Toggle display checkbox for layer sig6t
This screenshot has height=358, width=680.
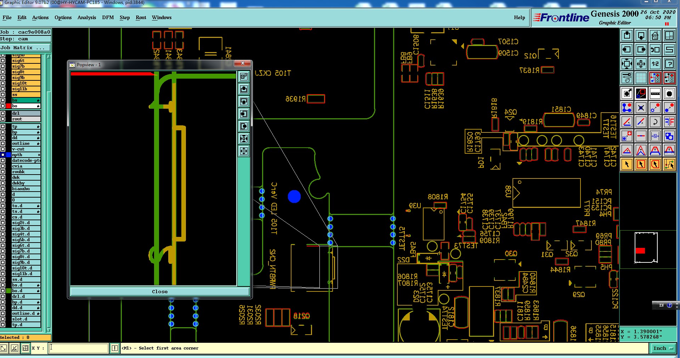click(3, 61)
